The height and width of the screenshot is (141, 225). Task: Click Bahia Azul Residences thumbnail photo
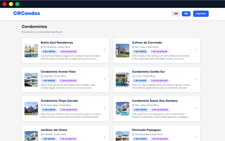point(31,50)
